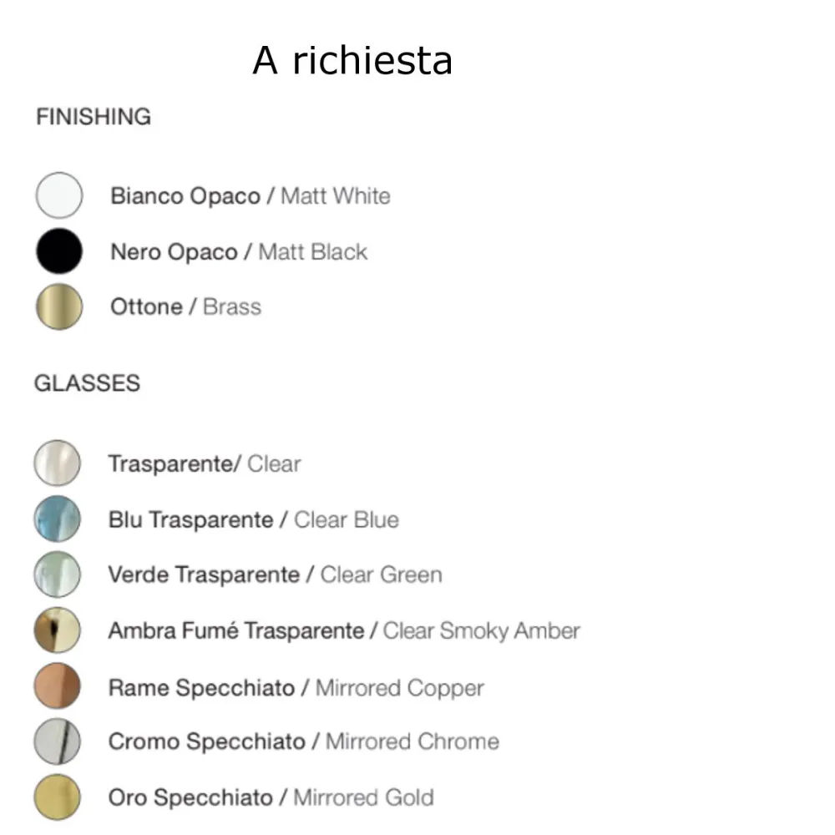Pick the Mirrored Chrome glass swatch
This screenshot has height=835, width=835.
click(x=58, y=741)
